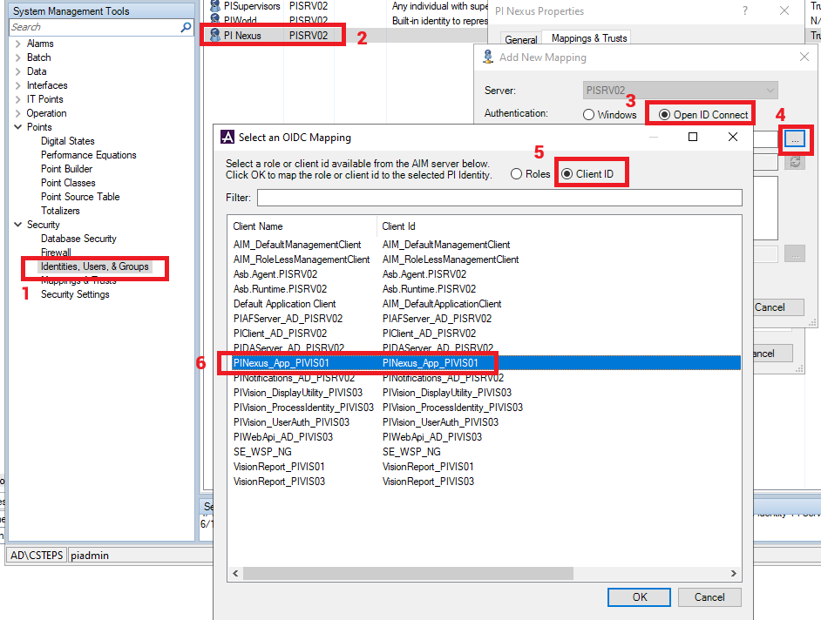Click the scroll right arrow of client list

[x=734, y=574]
